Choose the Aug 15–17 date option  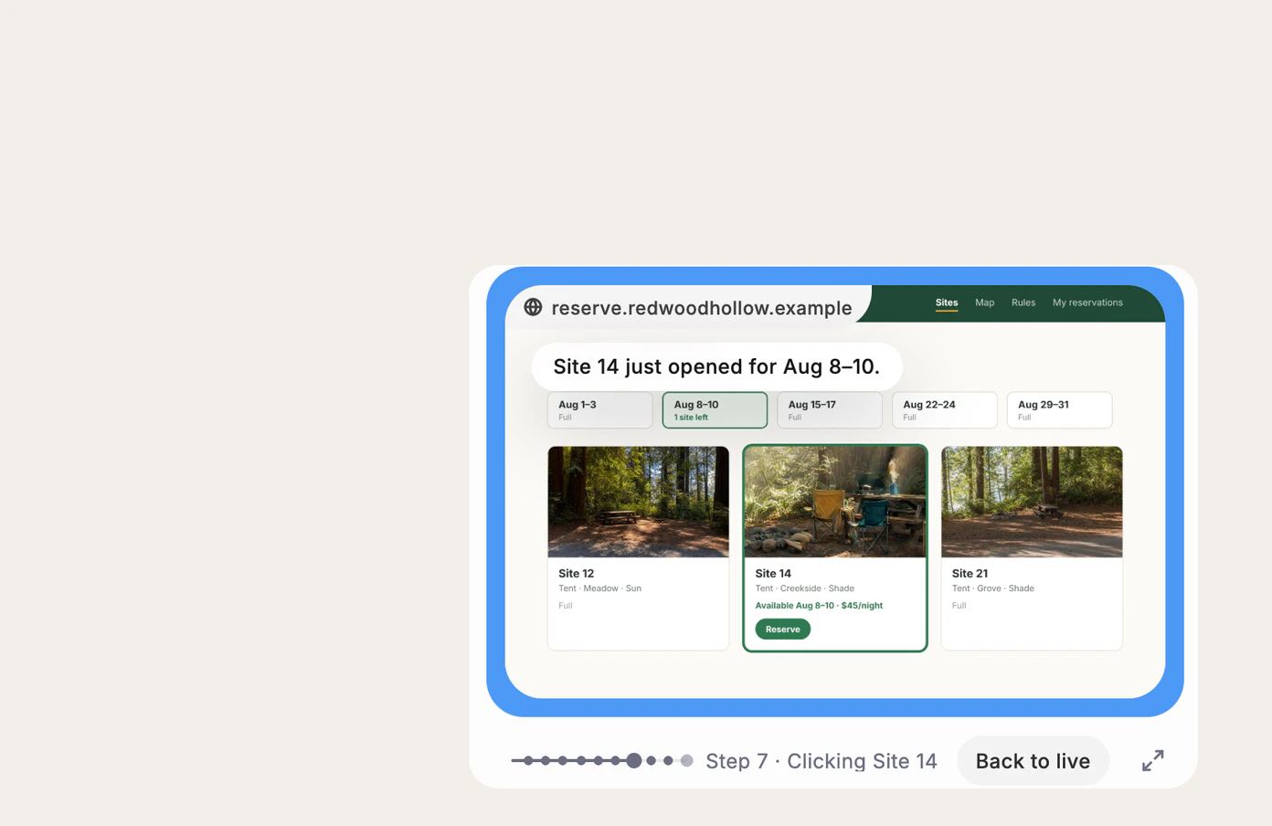click(x=830, y=410)
